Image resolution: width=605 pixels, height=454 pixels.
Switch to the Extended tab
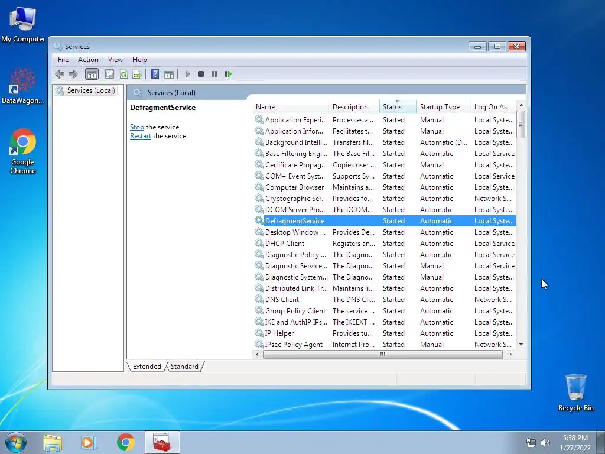pyautogui.click(x=147, y=366)
